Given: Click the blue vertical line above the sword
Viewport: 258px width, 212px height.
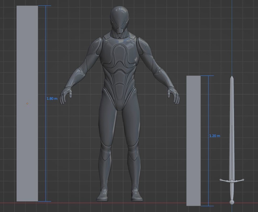Looking at the screenshot, I should pos(232,38).
